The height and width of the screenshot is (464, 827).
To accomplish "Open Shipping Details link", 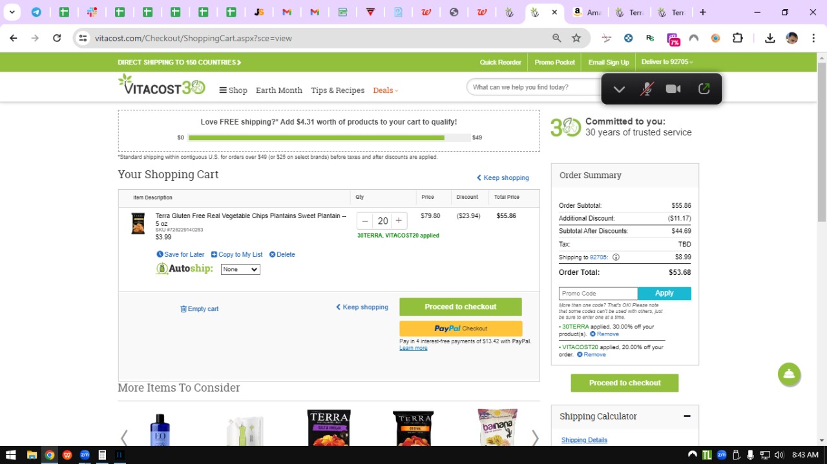I will [584, 440].
